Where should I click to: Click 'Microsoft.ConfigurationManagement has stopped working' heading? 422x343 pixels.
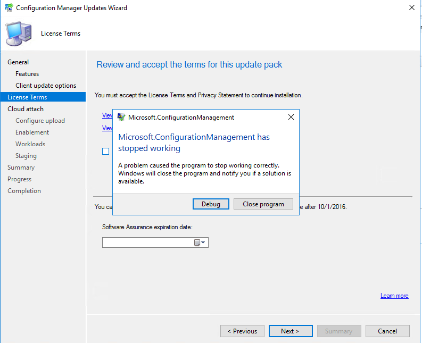(x=194, y=143)
